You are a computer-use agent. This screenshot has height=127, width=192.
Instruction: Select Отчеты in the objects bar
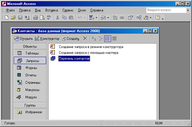coord(30,75)
